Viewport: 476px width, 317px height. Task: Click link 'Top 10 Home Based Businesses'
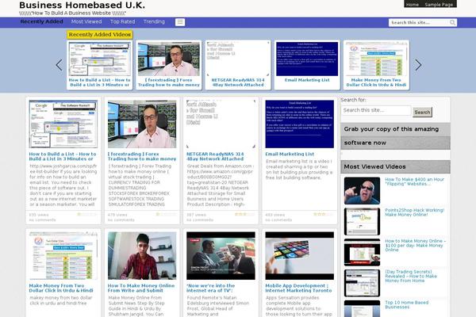(406, 304)
